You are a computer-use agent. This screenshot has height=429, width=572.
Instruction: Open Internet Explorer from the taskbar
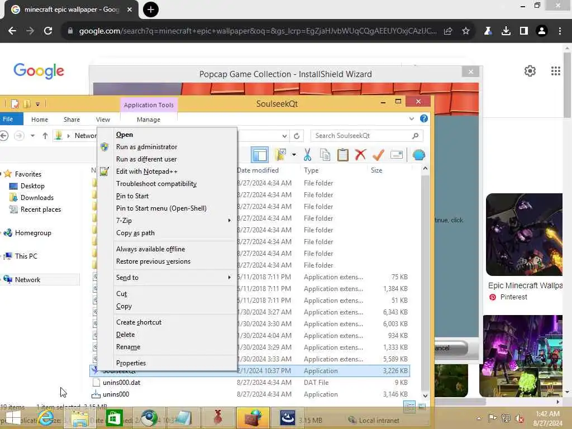tap(46, 418)
